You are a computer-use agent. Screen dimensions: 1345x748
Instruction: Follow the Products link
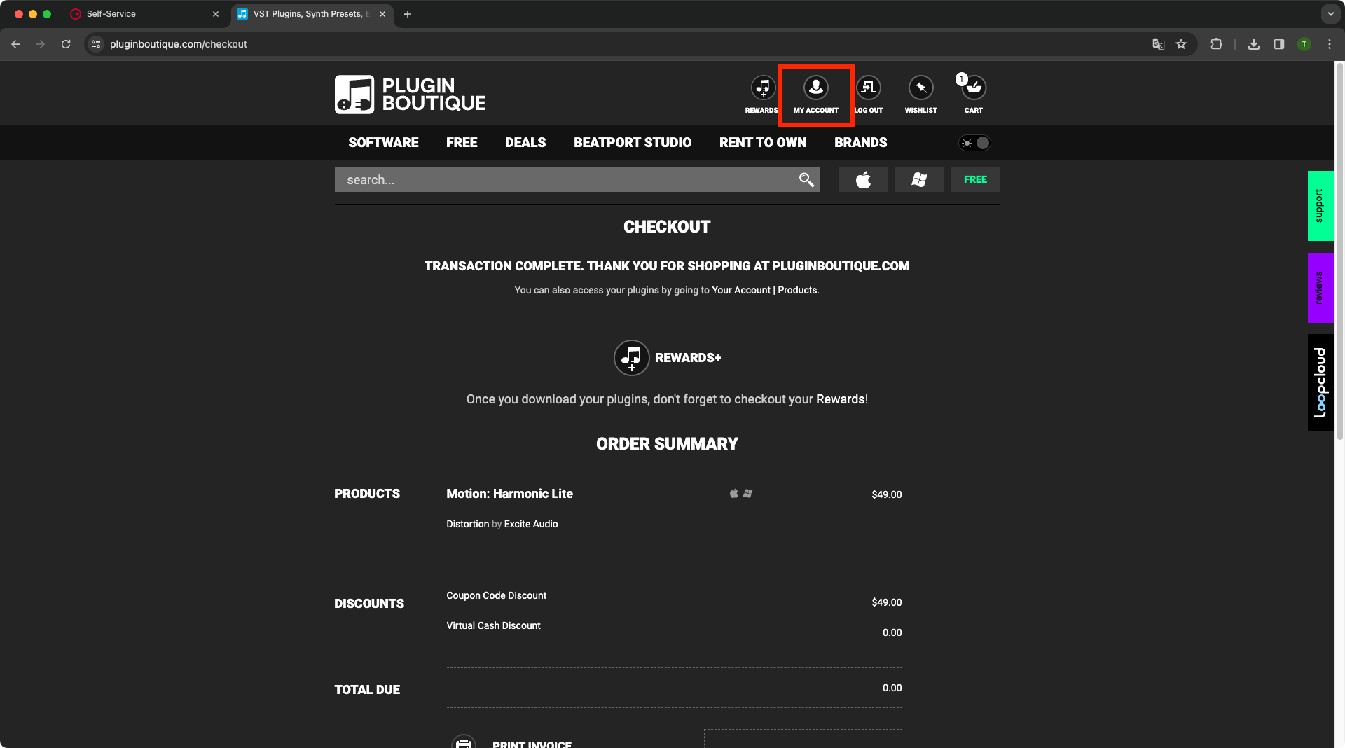tap(797, 290)
